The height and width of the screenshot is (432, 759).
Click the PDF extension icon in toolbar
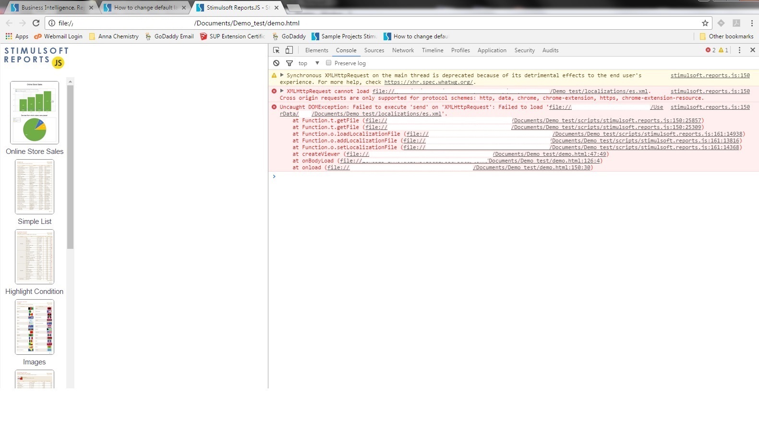(x=736, y=23)
